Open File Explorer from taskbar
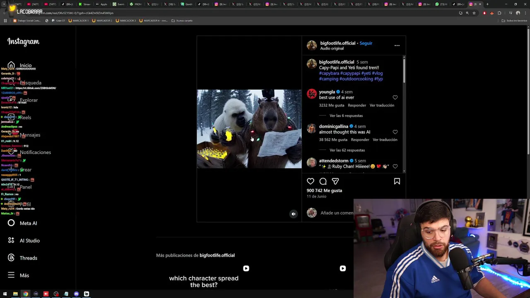Viewport: 530px width, 298px height. [x=15, y=294]
